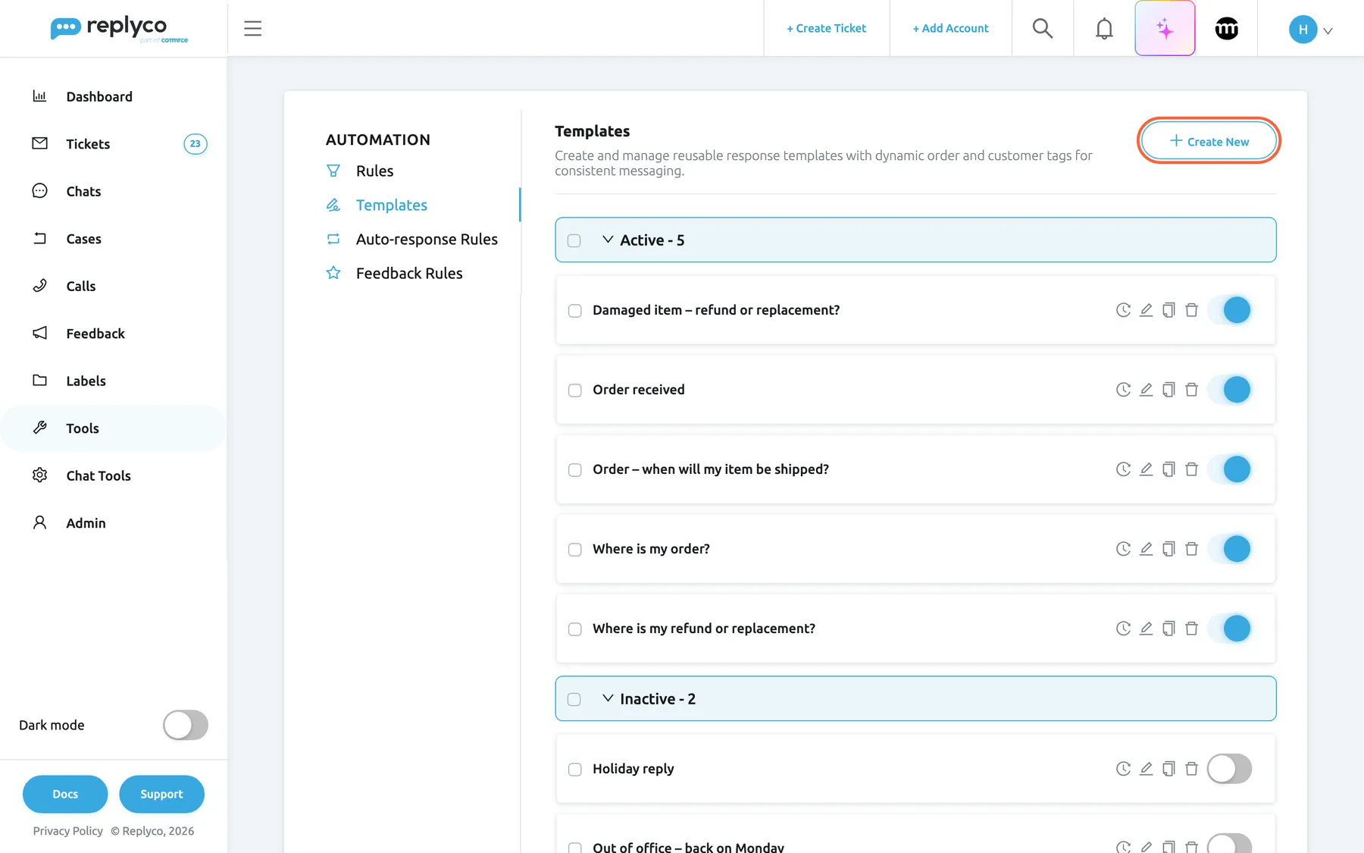Open the AI sparkle assistant
Image resolution: width=1364 pixels, height=853 pixels.
point(1165,29)
